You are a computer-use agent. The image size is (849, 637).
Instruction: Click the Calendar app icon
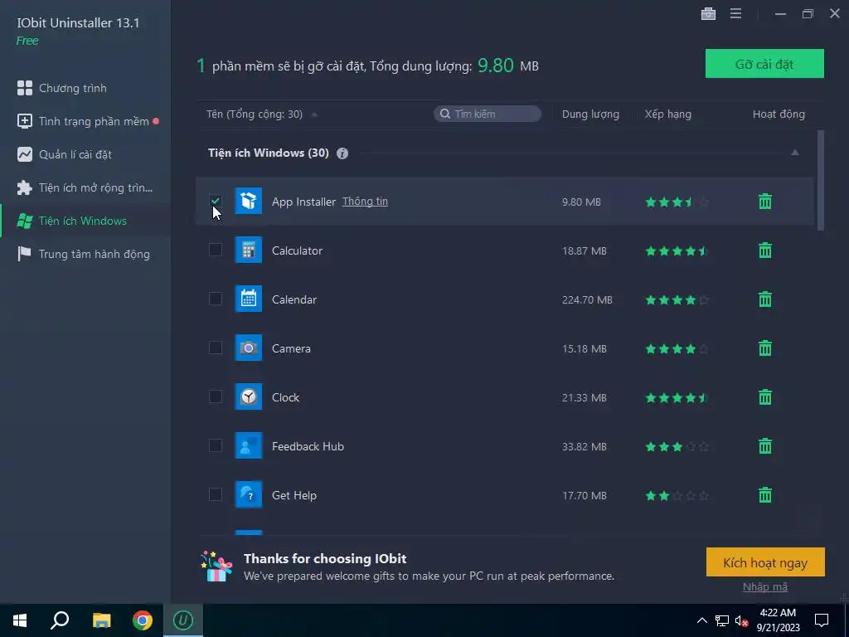tap(249, 299)
